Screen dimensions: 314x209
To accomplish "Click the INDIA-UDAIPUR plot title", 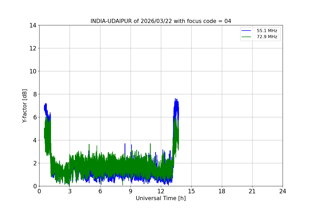I will click(161, 21).
